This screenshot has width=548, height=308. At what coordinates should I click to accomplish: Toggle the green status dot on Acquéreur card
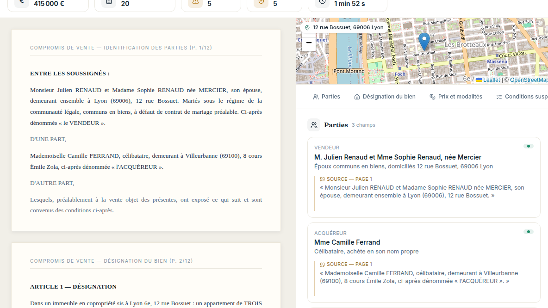click(529, 232)
